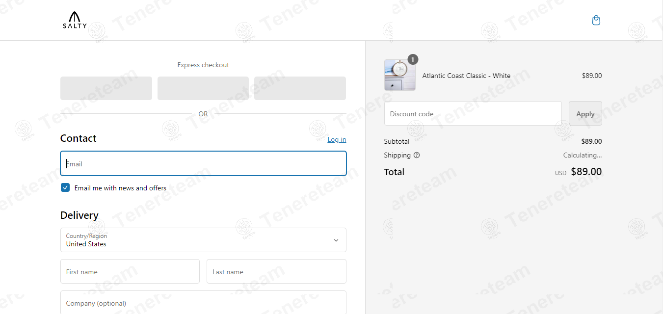663x314 pixels.
Task: Select the first express checkout button
Action: (x=106, y=88)
